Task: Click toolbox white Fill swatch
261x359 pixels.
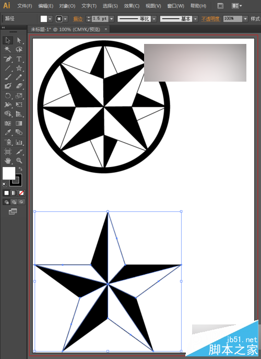Action: pyautogui.click(x=9, y=173)
